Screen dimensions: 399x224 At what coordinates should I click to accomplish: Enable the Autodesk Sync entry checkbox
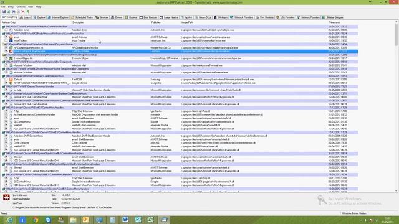pos(6,30)
